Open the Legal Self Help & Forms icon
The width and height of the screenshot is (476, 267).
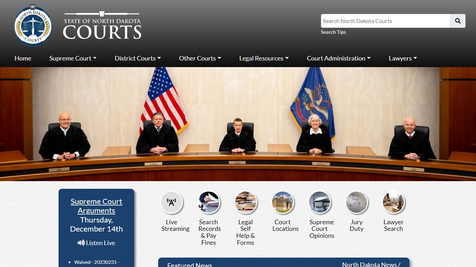coord(246,202)
